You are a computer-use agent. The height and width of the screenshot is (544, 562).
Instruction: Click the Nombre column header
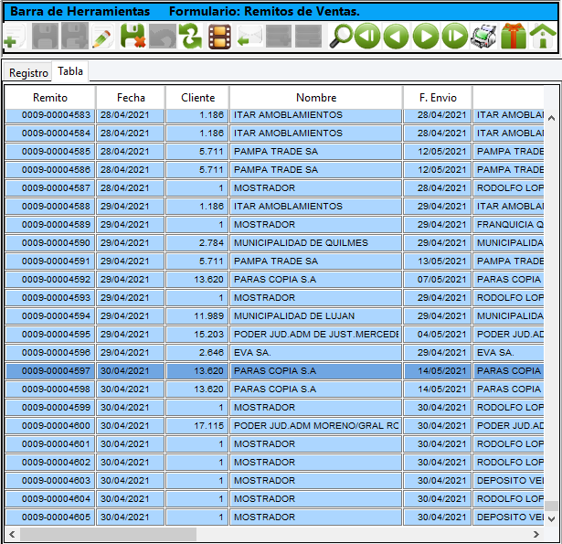(316, 98)
